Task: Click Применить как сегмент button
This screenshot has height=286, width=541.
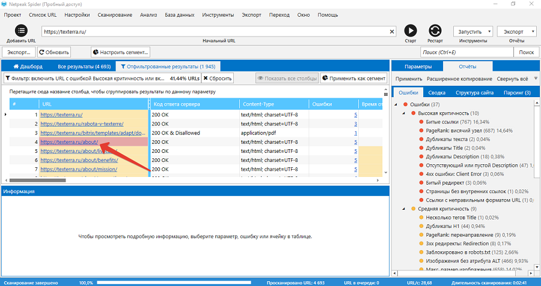Action: click(x=353, y=78)
